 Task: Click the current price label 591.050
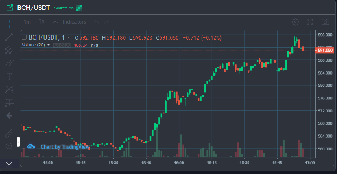pyautogui.click(x=325, y=51)
